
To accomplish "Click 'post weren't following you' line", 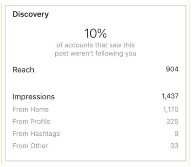I will coord(95,54).
